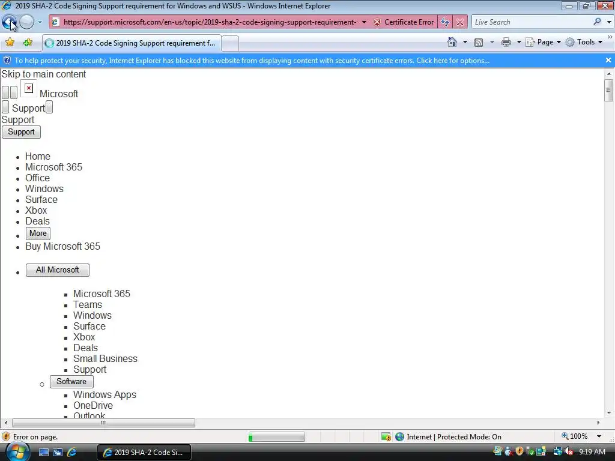The image size is (615, 461).
Task: Select the 2019 SHA-2 Code taskbar button
Action: pyautogui.click(x=144, y=453)
